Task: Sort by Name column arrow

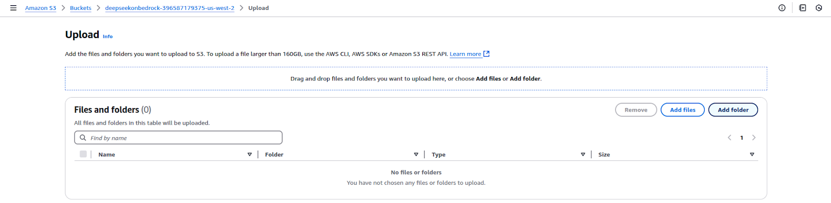Action: pos(250,154)
